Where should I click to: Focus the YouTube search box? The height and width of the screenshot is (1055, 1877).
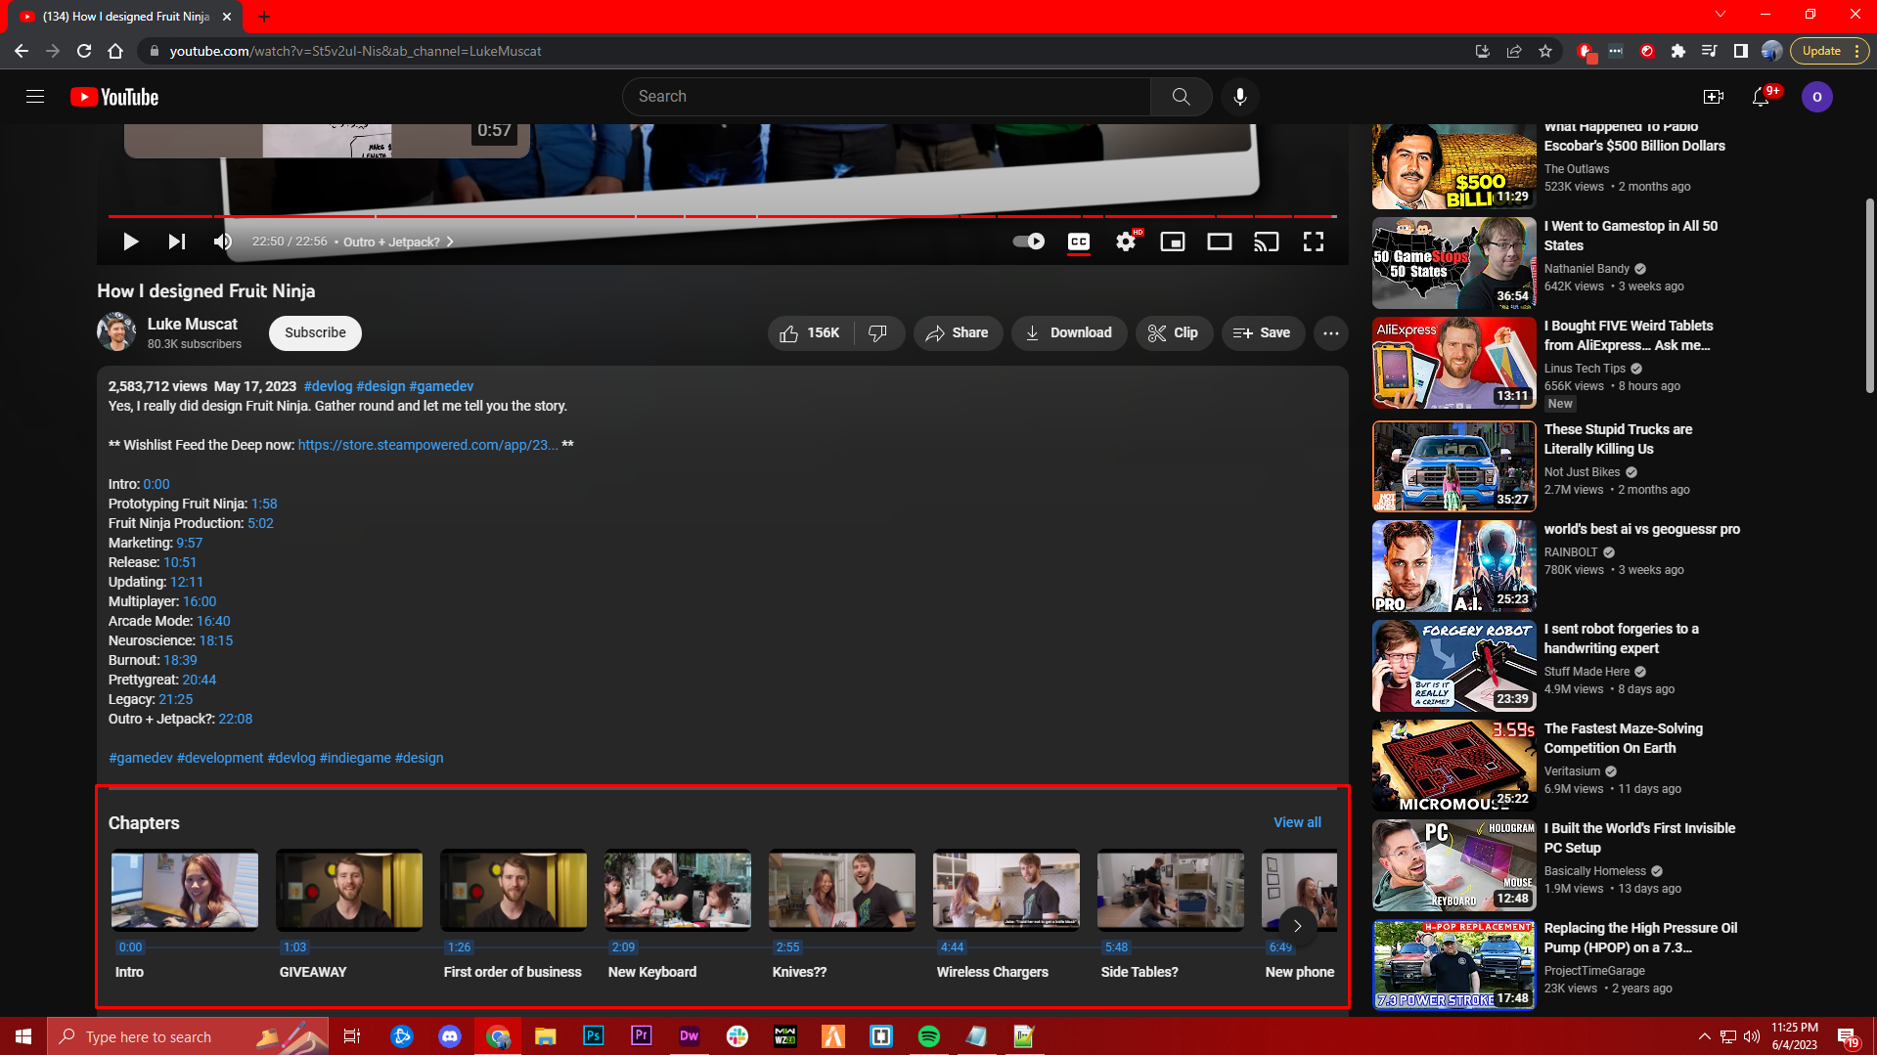pos(886,97)
